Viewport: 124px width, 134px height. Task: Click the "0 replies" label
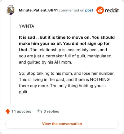pos(51,111)
